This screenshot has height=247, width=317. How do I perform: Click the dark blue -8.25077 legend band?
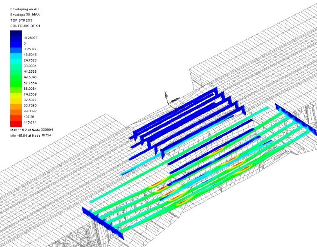[16, 36]
